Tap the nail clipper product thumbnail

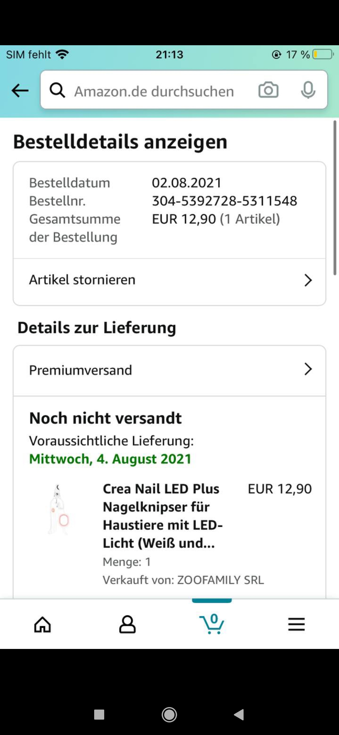(x=59, y=509)
